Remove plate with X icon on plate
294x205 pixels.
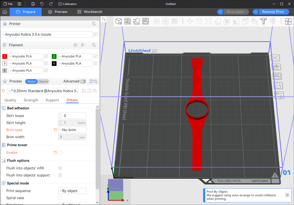[x=275, y=58]
